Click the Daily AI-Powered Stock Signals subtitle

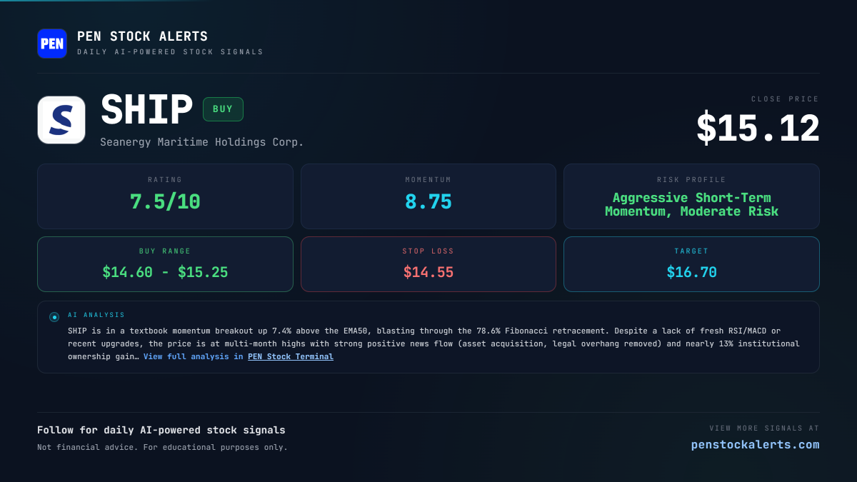pos(170,52)
